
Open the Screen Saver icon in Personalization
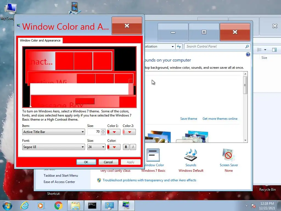point(229,155)
